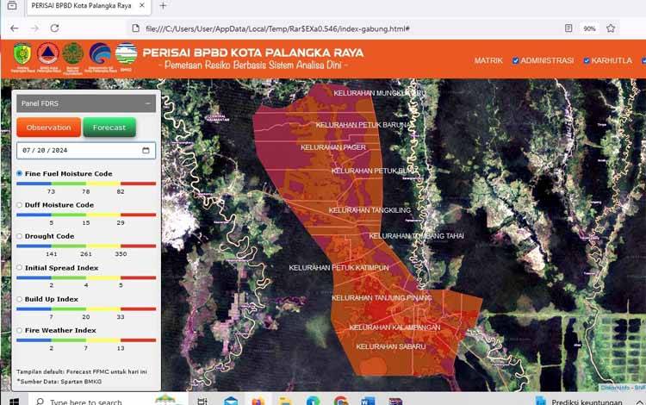The image size is (646, 405).
Task: Click the KELURAHAN TANJUNG PINANG map label
Action: click(x=382, y=297)
